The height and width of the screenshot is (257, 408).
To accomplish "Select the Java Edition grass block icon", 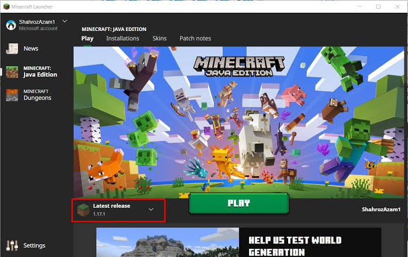I will (x=11, y=71).
